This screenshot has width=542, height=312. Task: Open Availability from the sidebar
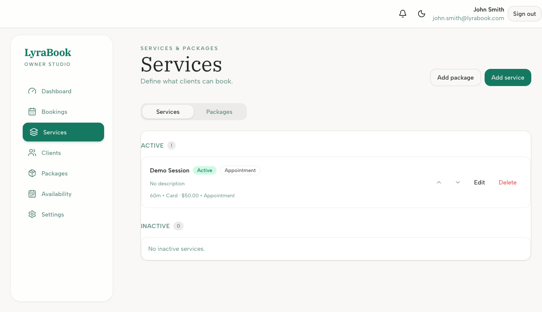coord(56,193)
